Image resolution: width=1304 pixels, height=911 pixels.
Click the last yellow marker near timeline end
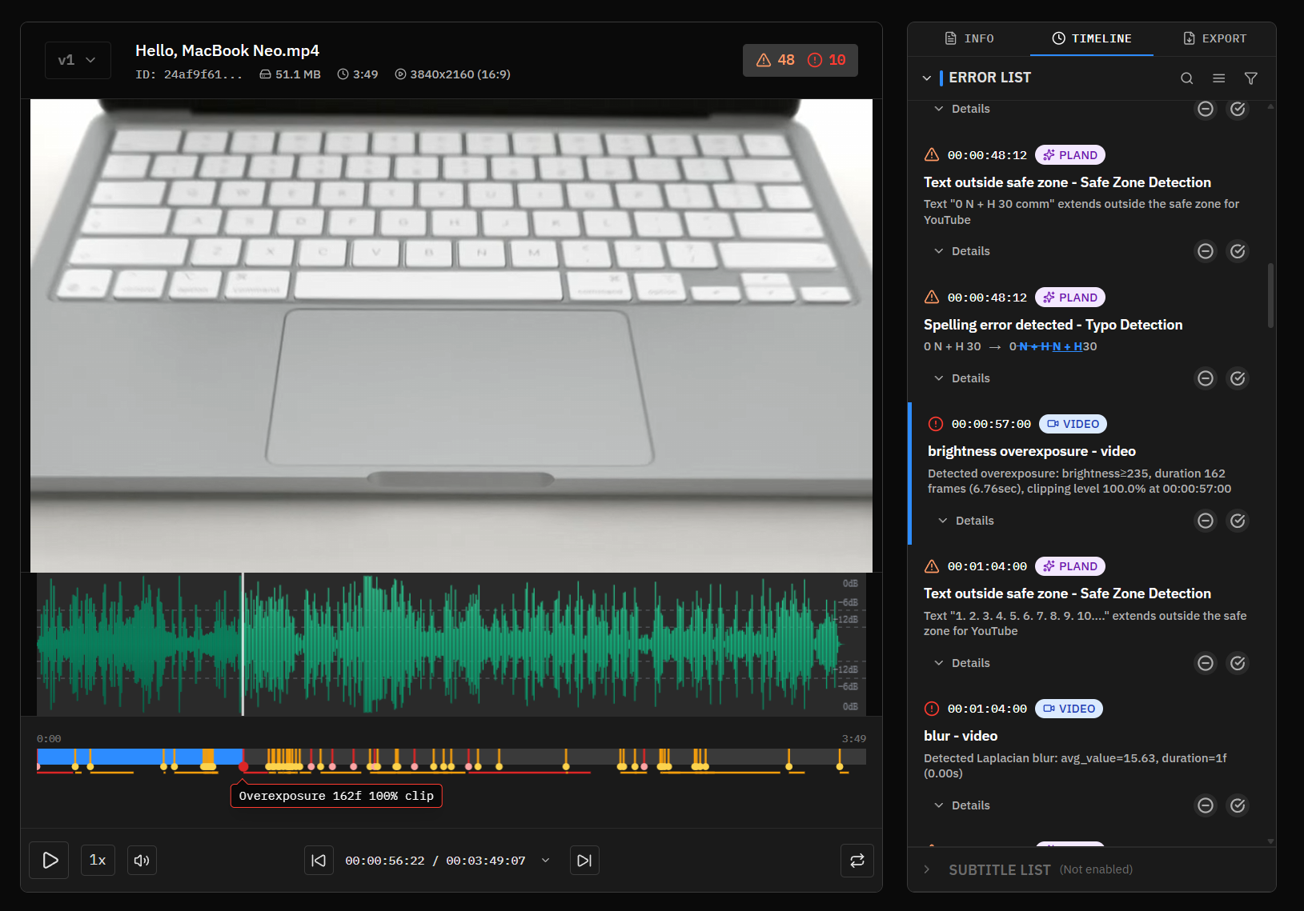pos(840,766)
